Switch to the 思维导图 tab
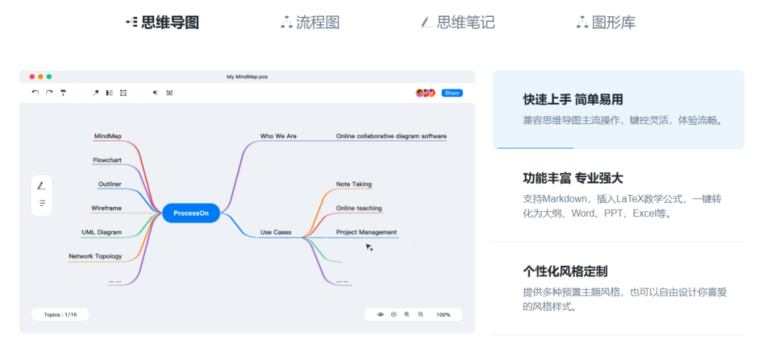Image resolution: width=767 pixels, height=348 pixels. coord(163,23)
